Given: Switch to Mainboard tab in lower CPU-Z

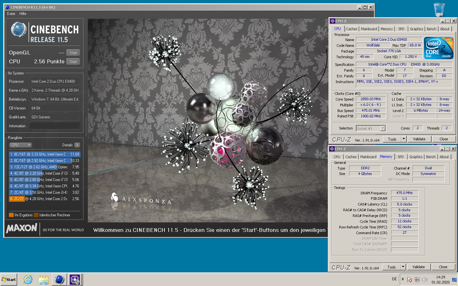Looking at the screenshot, I should pos(368,157).
